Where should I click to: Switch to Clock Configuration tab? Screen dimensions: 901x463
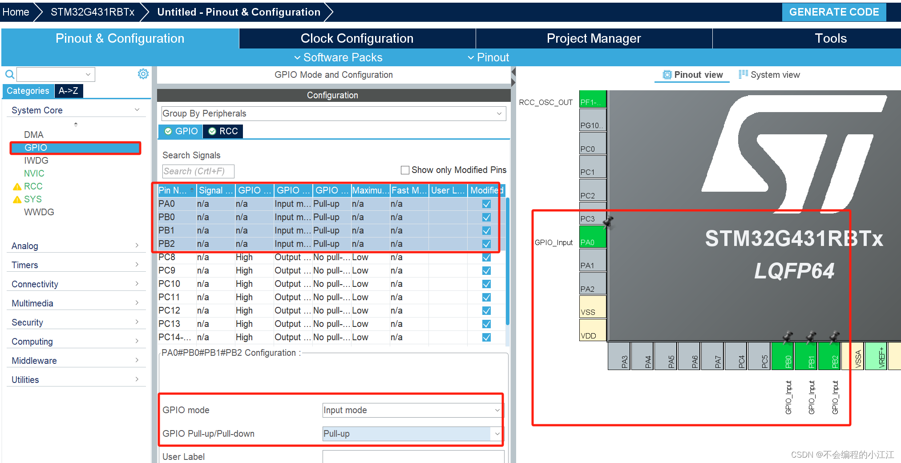pos(357,38)
